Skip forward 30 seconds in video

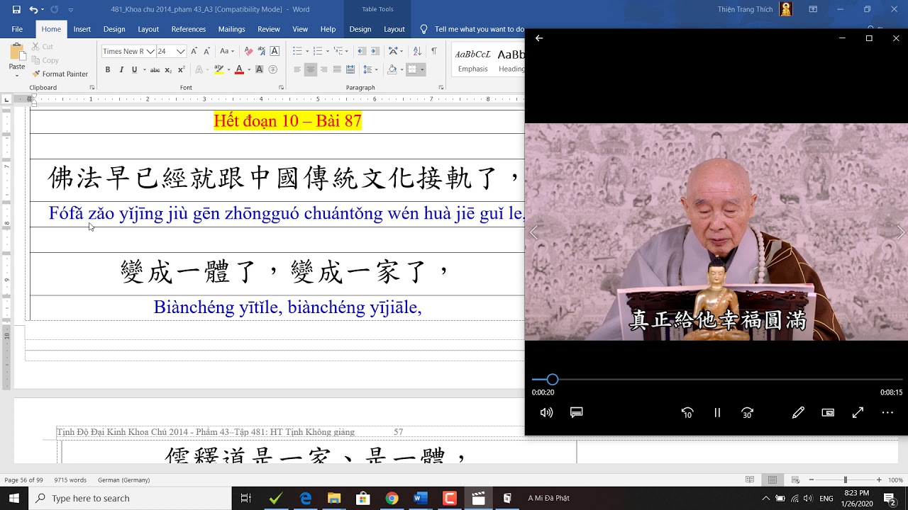[748, 412]
